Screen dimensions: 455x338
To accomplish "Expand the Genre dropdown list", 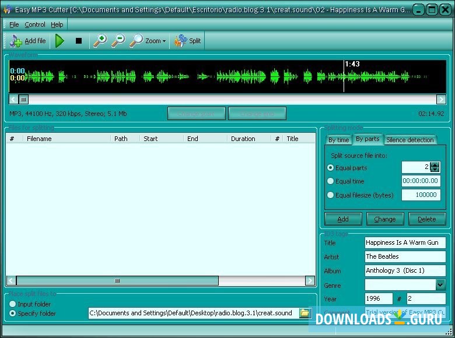I will coord(440,285).
